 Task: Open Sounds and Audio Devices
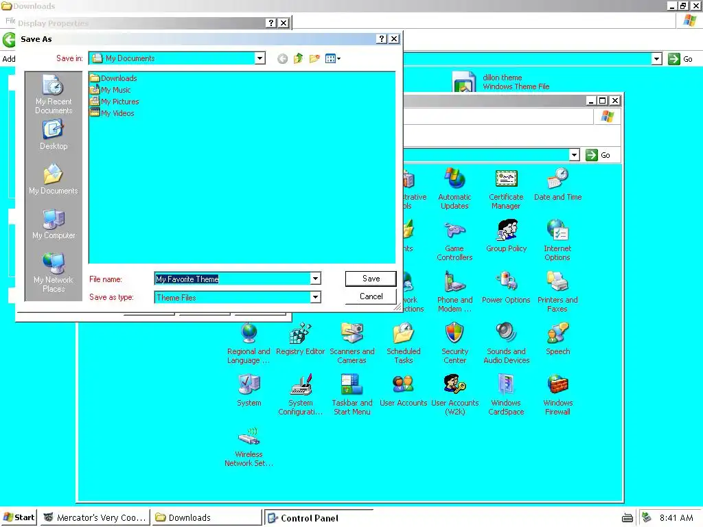(x=506, y=343)
